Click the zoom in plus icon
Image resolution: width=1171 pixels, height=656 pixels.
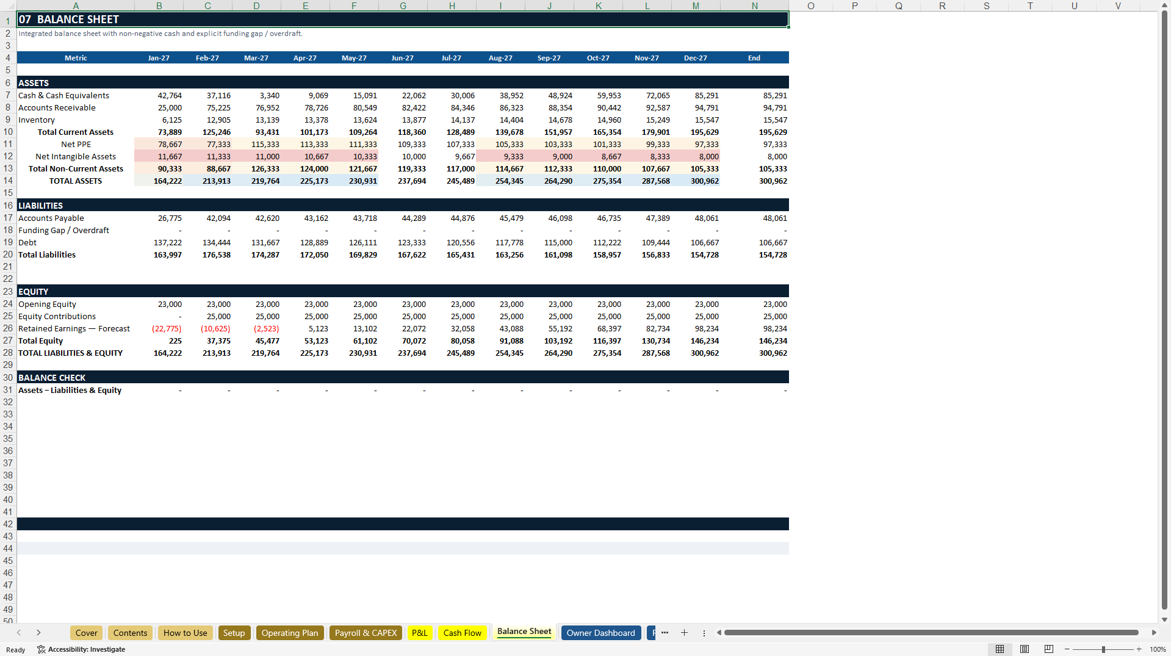pyautogui.click(x=1139, y=649)
